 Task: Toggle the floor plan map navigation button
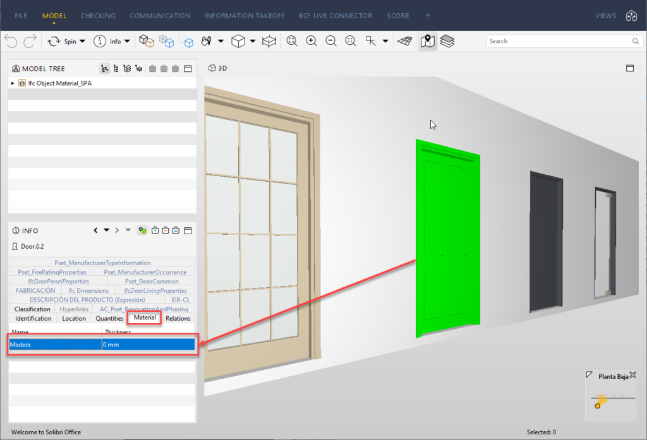pyautogui.click(x=428, y=41)
